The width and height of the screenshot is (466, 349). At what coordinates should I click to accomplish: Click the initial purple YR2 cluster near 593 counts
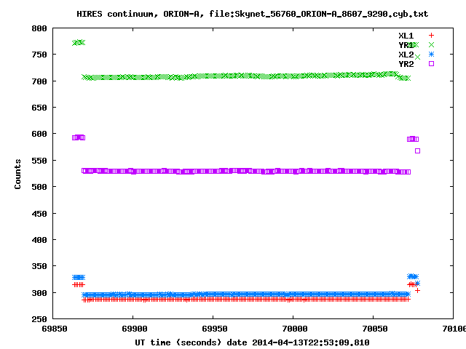click(79, 137)
